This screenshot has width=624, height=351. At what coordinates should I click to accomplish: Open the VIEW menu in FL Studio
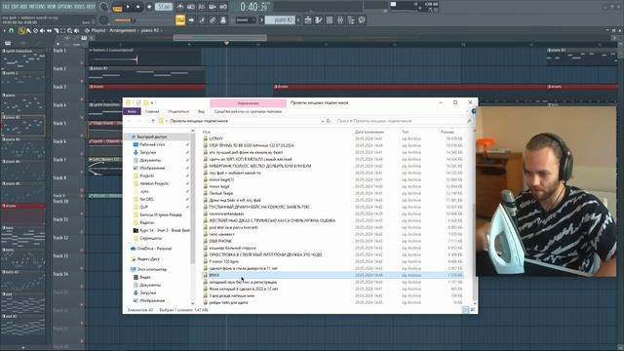point(52,7)
